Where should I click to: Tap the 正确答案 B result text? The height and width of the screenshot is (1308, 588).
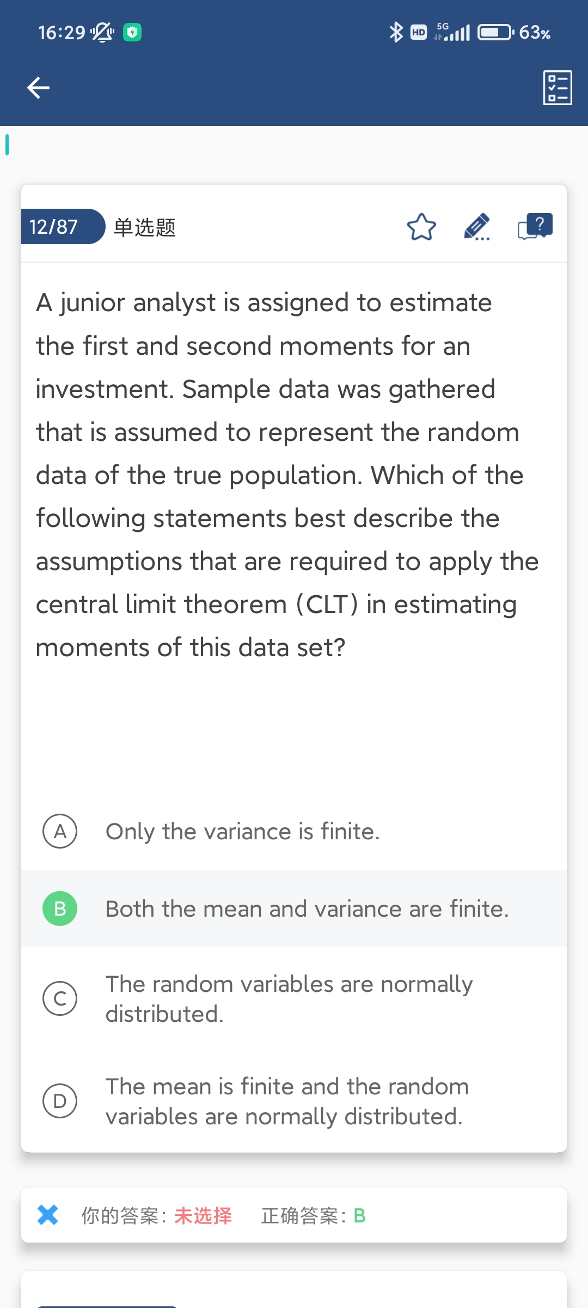314,1216
